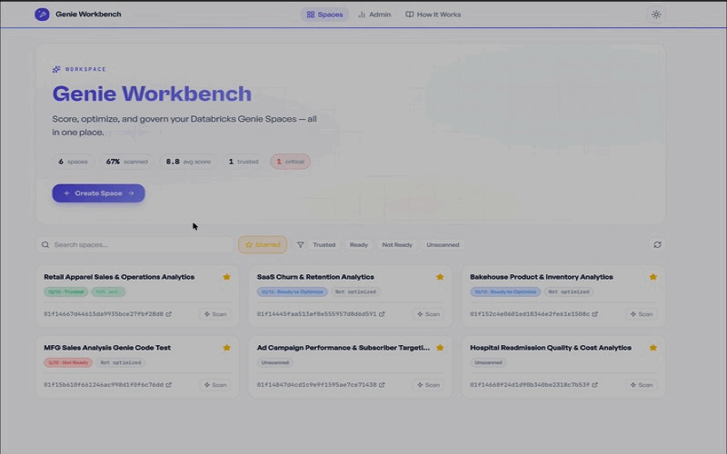Click Not optimized badge on SaaS Churn card
This screenshot has height=454, width=727.
click(x=355, y=291)
